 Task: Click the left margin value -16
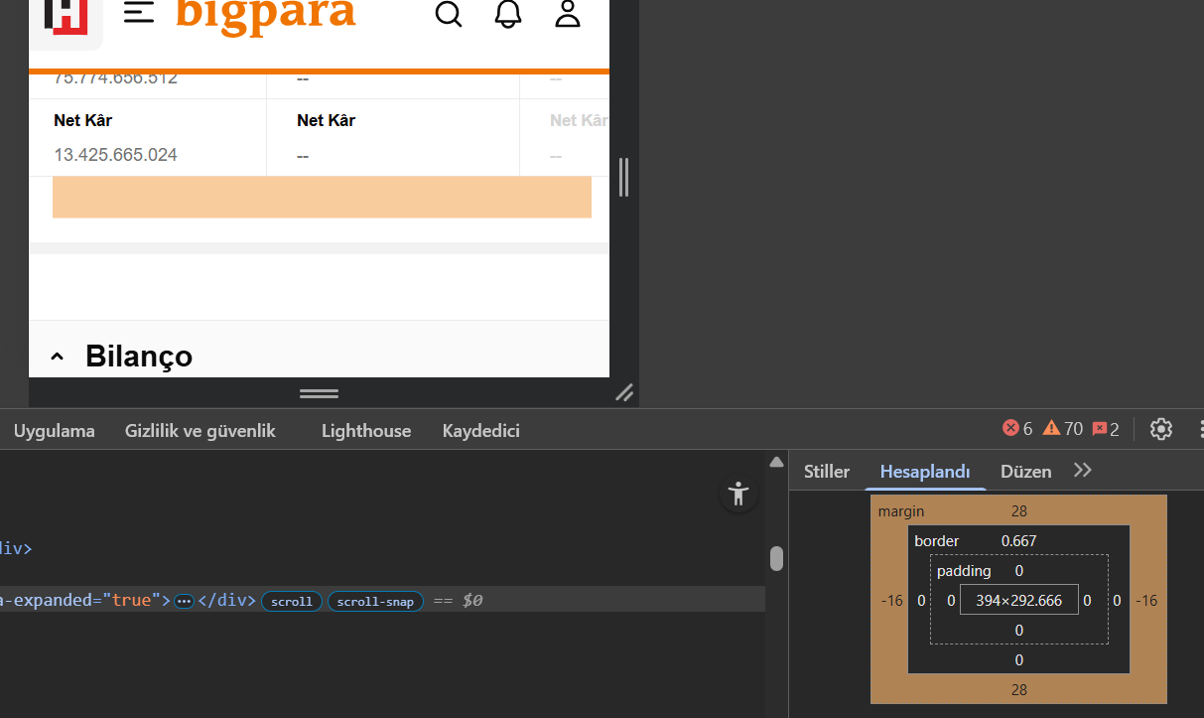tap(892, 601)
